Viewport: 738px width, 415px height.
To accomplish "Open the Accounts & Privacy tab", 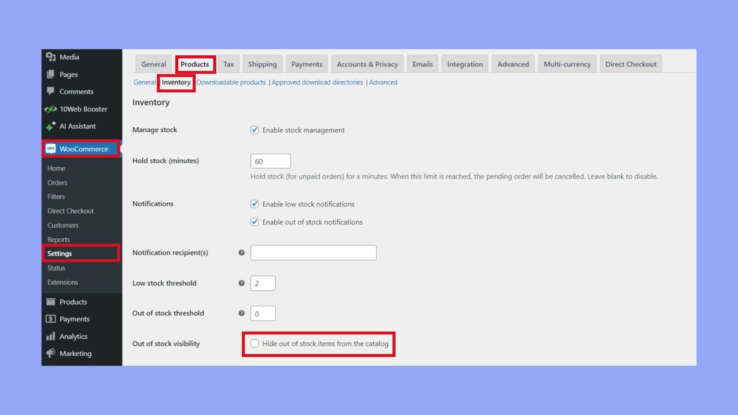I will (367, 64).
